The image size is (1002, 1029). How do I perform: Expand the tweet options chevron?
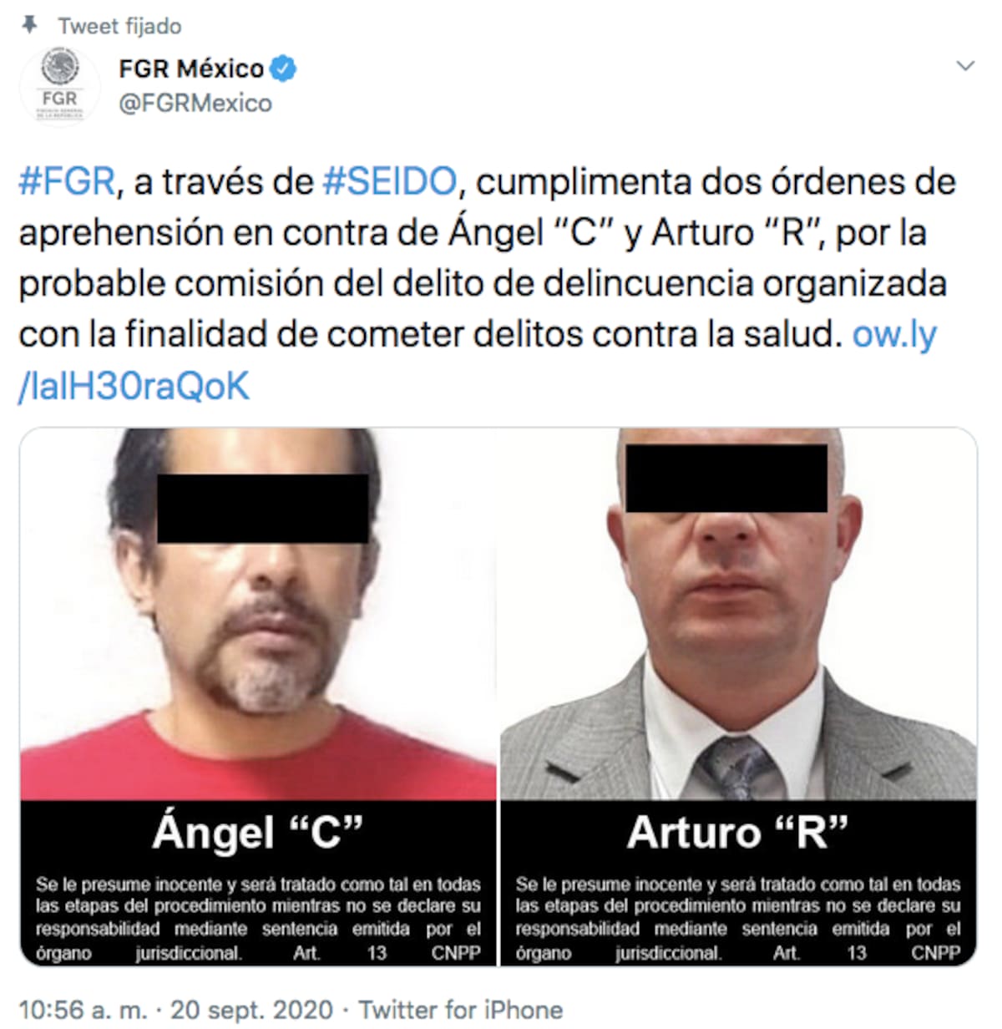click(x=965, y=65)
